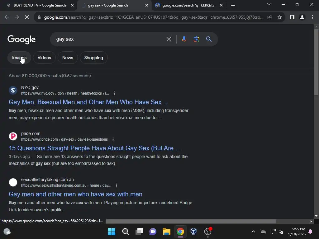319x239 pixels.
Task: Filter results by Images
Action: pos(19,58)
